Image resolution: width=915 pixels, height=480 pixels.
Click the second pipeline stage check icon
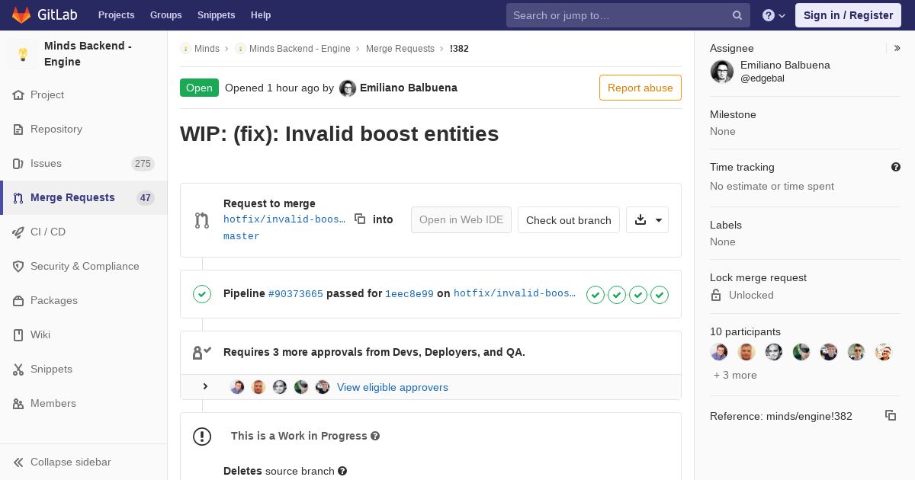pos(617,294)
